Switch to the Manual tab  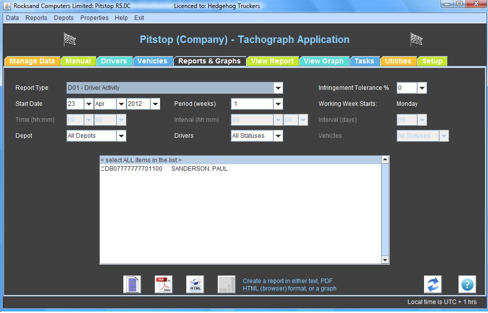point(78,61)
